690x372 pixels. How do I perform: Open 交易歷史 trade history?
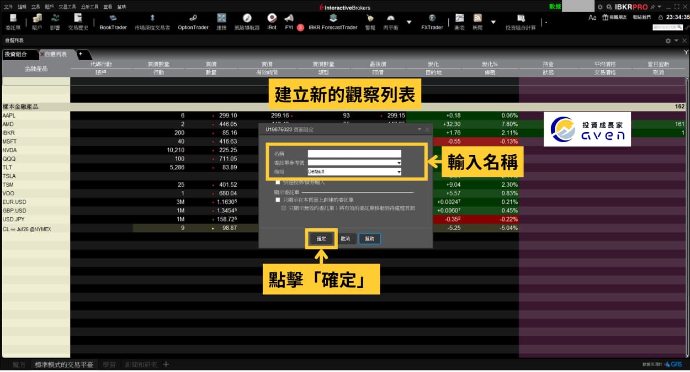[x=78, y=22]
